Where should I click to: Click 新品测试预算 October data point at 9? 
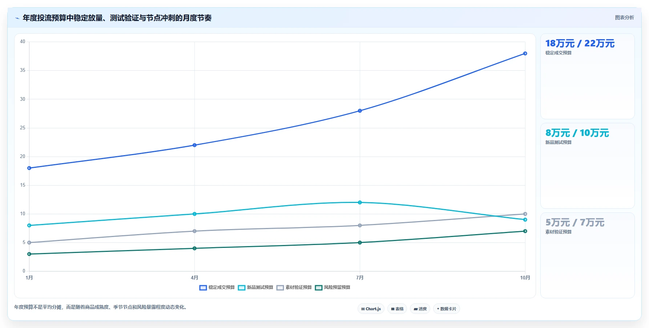[x=525, y=220]
